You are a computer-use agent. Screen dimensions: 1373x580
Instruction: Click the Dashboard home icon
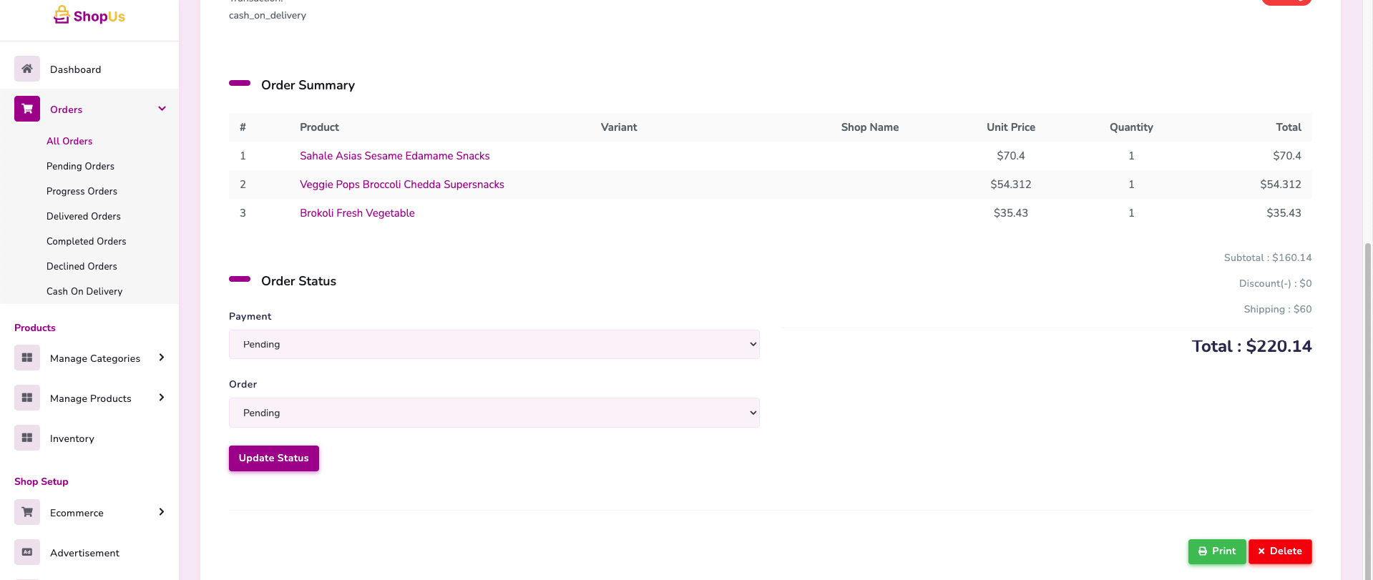tap(27, 69)
